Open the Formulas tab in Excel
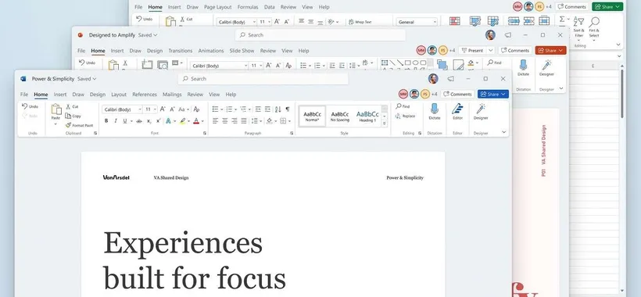 [248, 7]
